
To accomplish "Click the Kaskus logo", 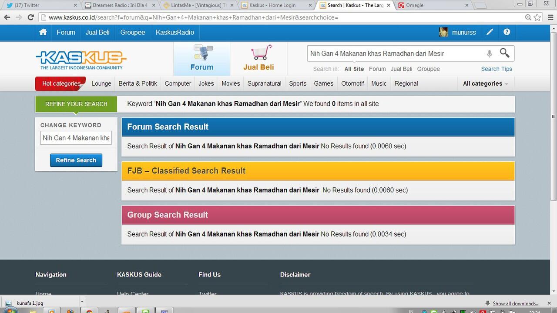I will [x=81, y=60].
